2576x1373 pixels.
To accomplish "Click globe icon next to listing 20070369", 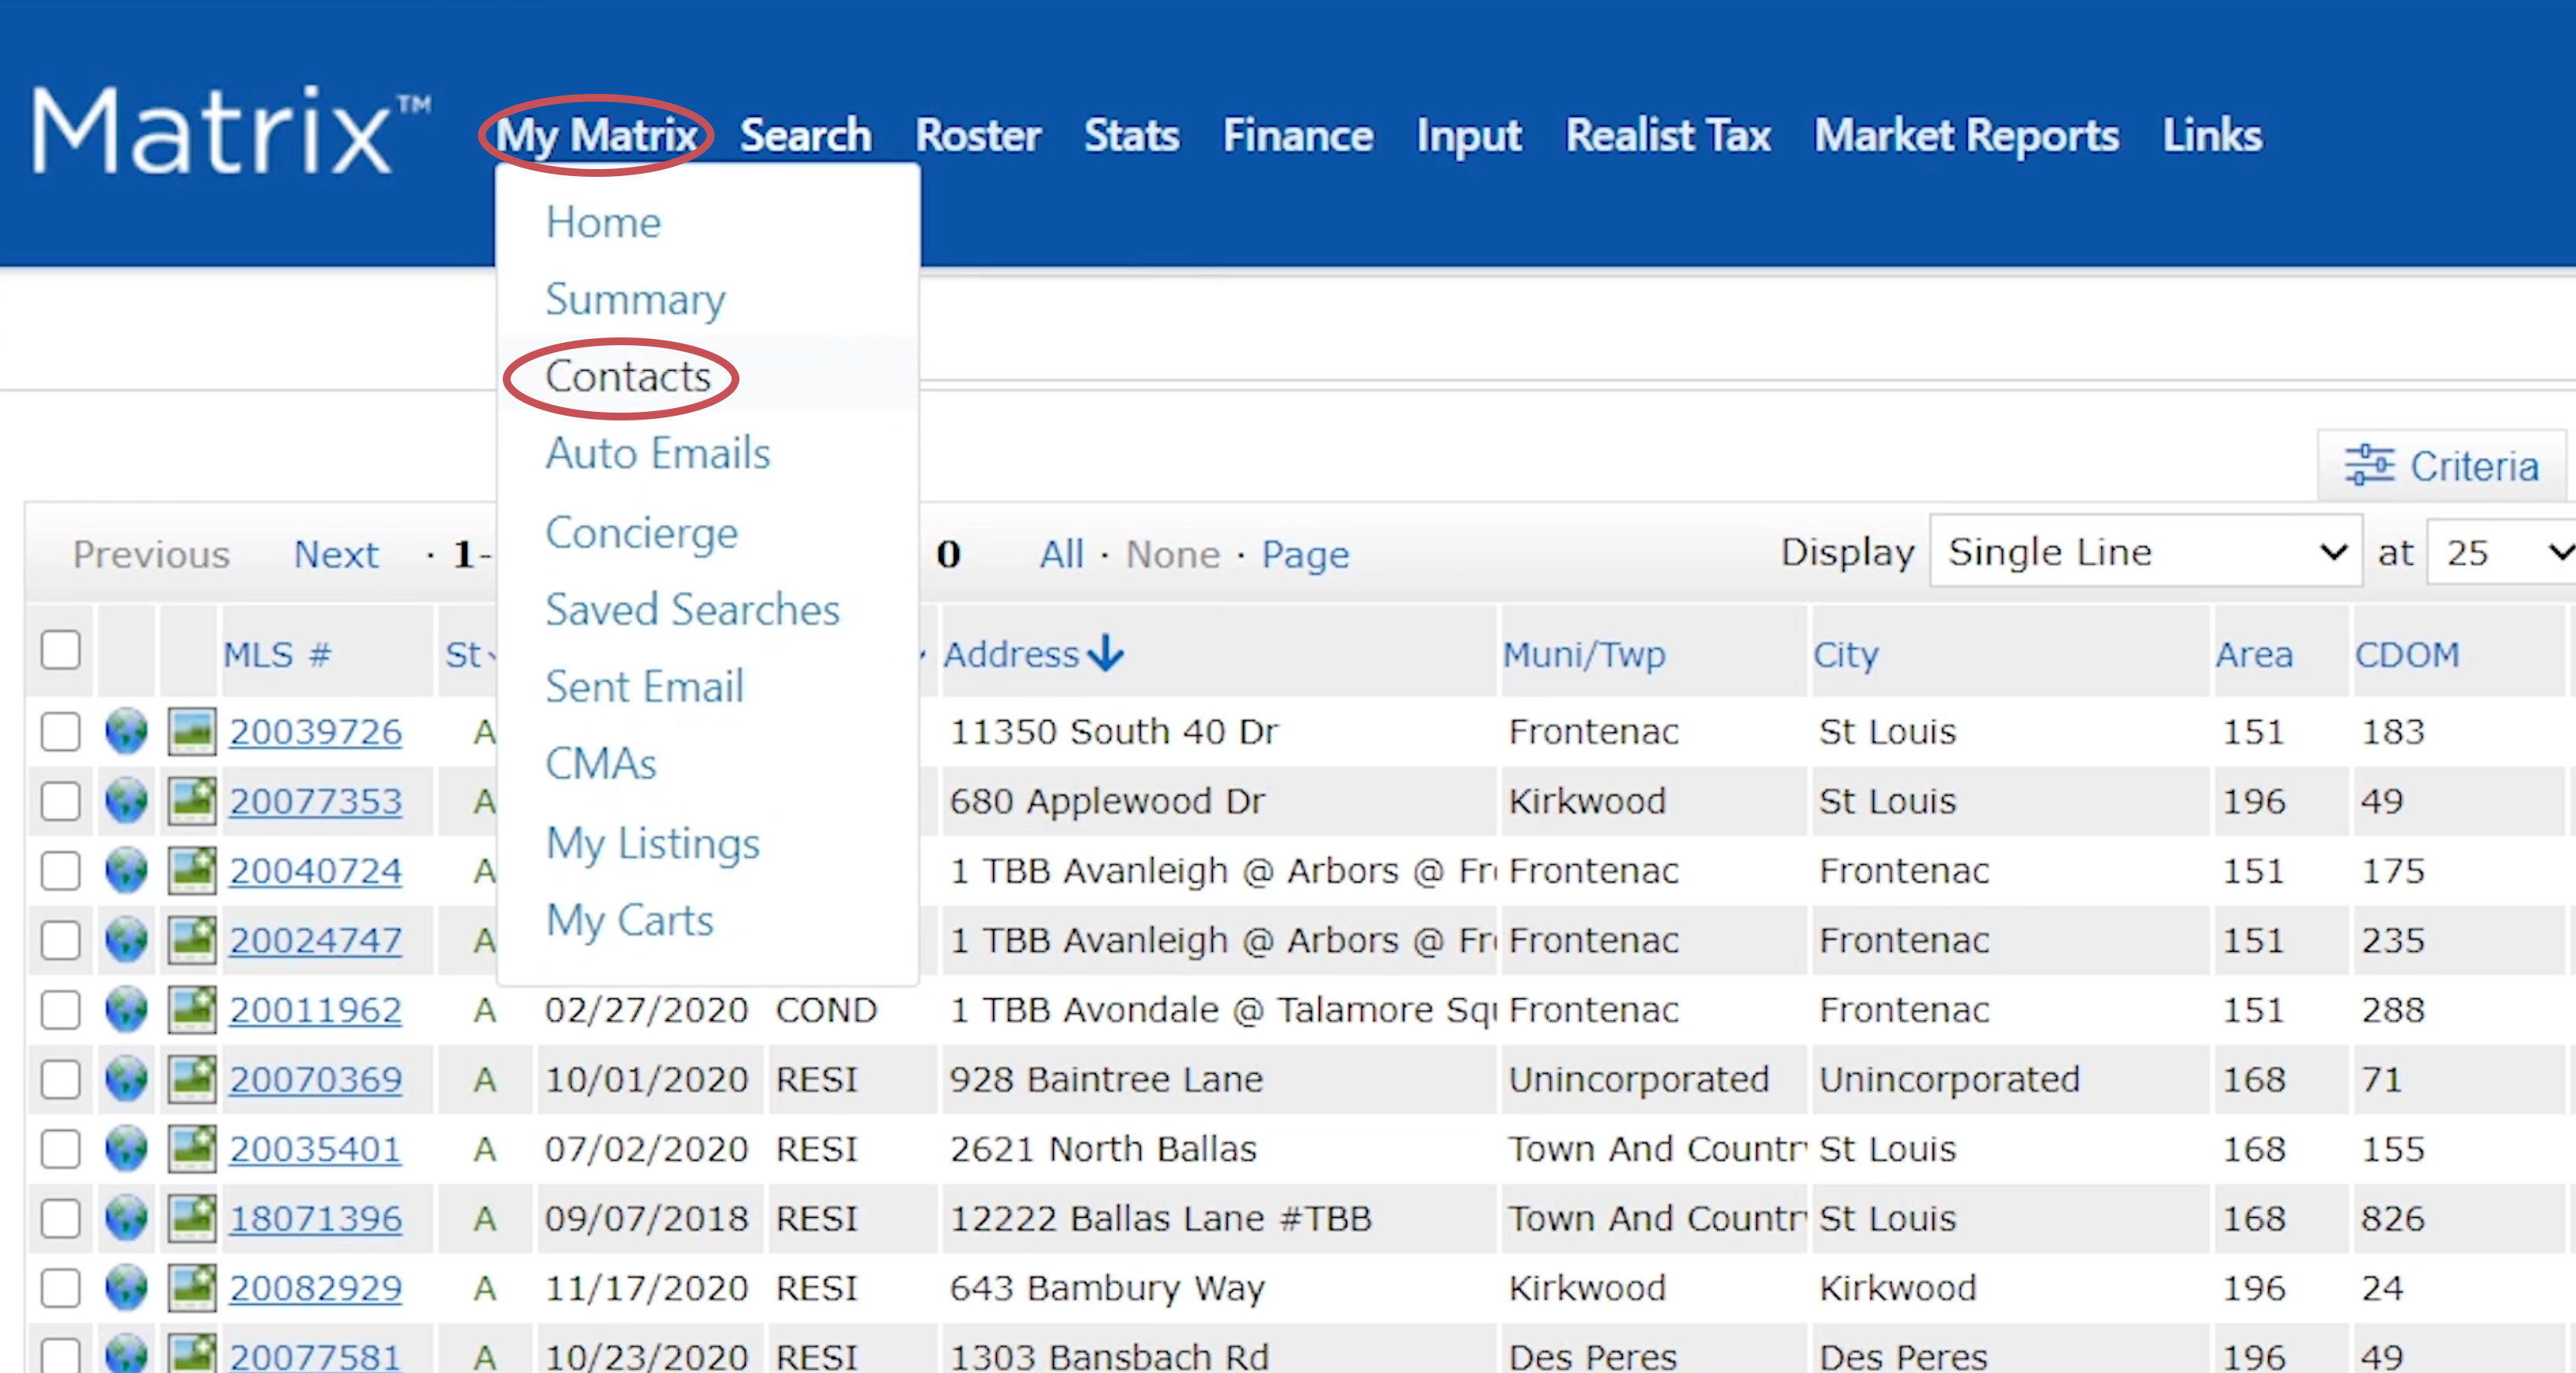I will [x=126, y=1079].
